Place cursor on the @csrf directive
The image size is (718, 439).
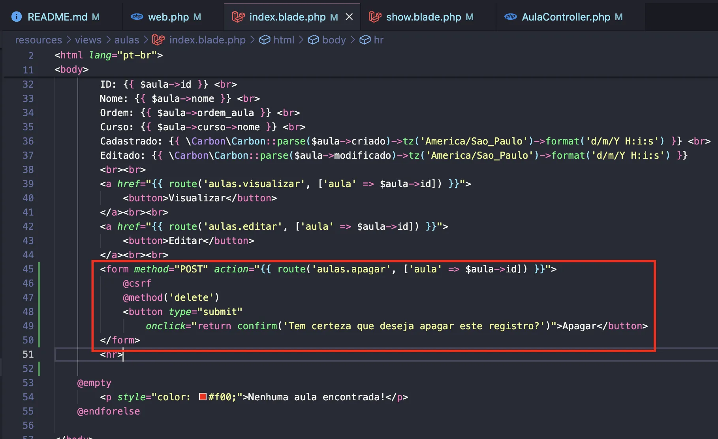(137, 283)
